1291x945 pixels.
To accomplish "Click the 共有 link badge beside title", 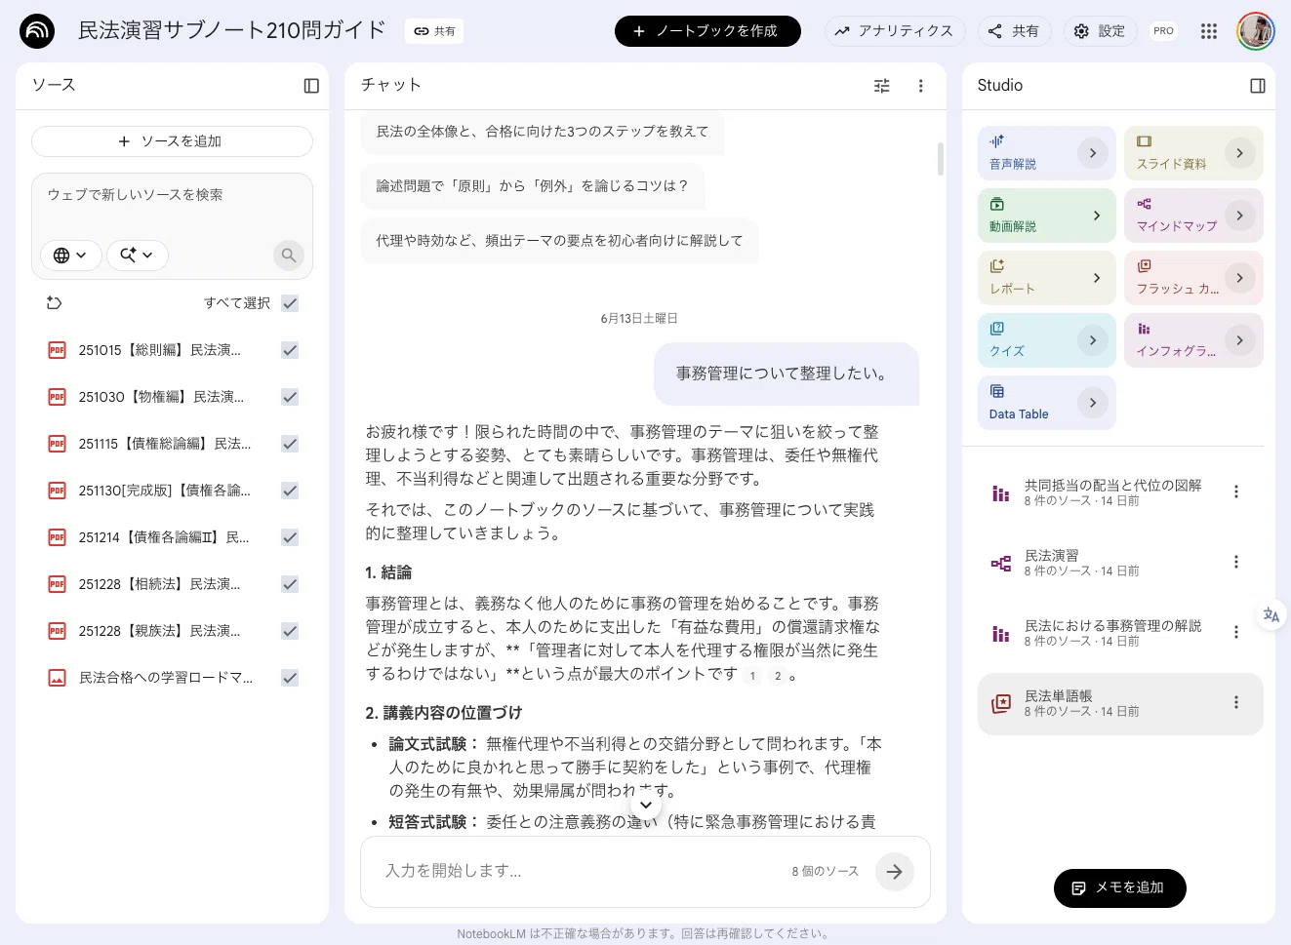I will [x=434, y=31].
